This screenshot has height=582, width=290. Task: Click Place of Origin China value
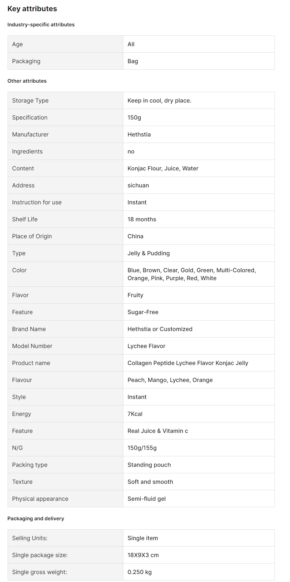136,236
